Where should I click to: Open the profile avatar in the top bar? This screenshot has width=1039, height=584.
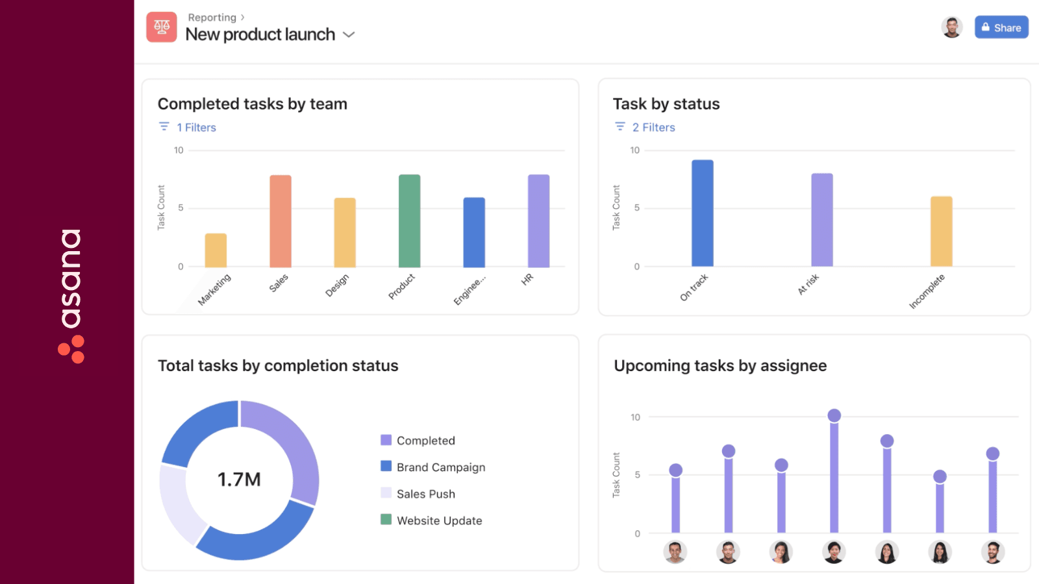pos(952,27)
